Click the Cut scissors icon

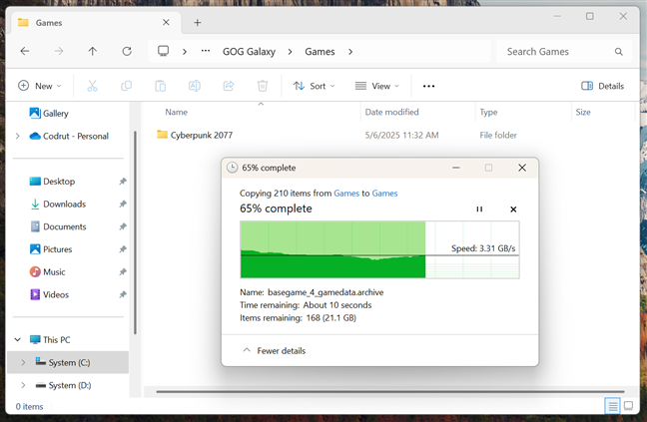92,86
